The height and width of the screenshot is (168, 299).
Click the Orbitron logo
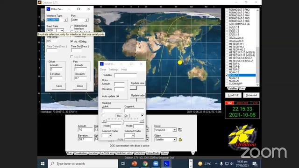(242, 136)
